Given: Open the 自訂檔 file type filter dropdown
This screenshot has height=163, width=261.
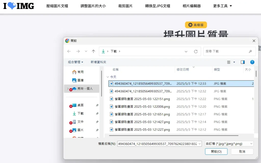Looking at the screenshot, I should (x=229, y=144).
